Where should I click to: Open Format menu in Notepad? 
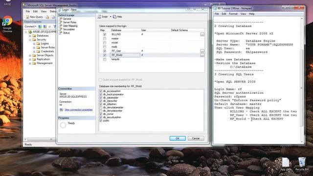click(233, 14)
